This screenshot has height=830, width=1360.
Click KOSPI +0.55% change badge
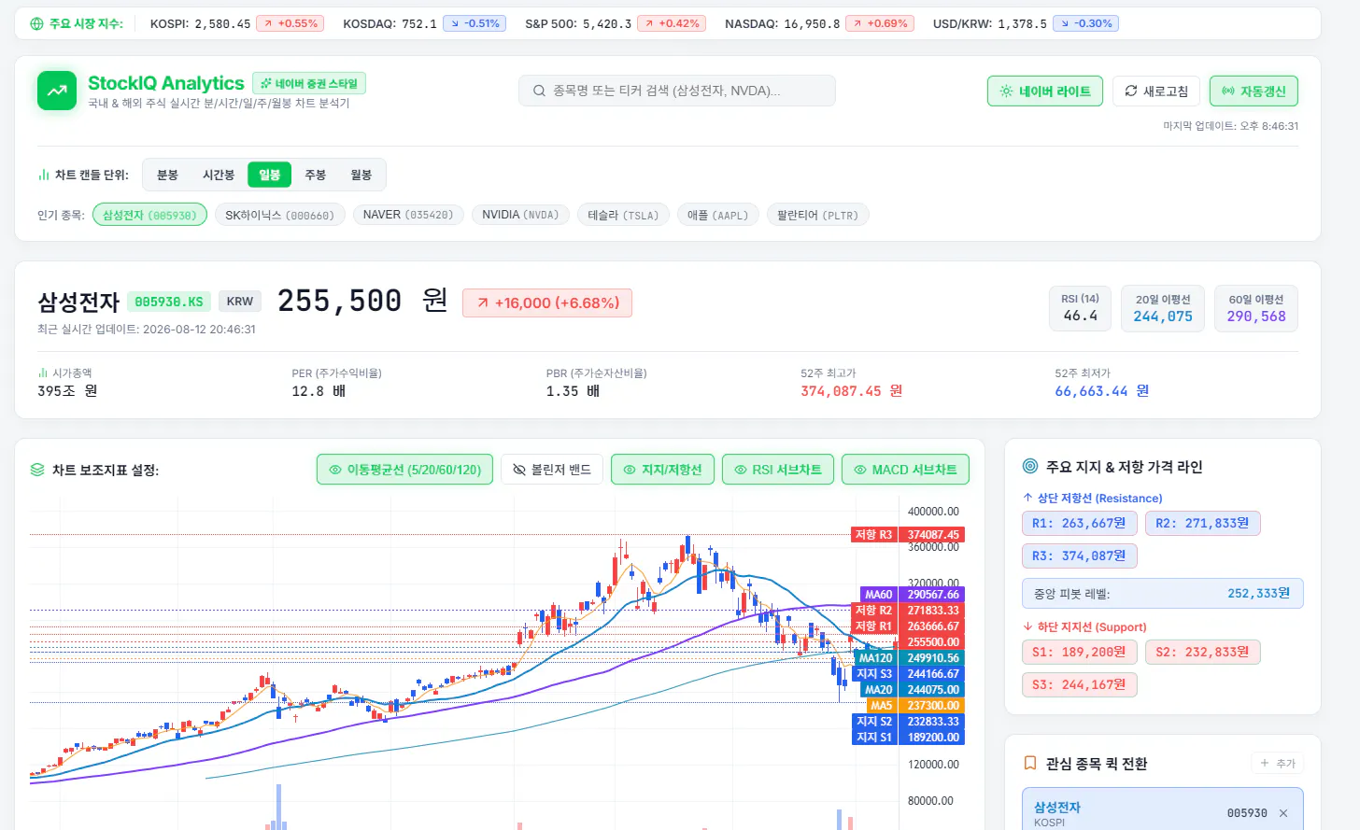pyautogui.click(x=290, y=23)
